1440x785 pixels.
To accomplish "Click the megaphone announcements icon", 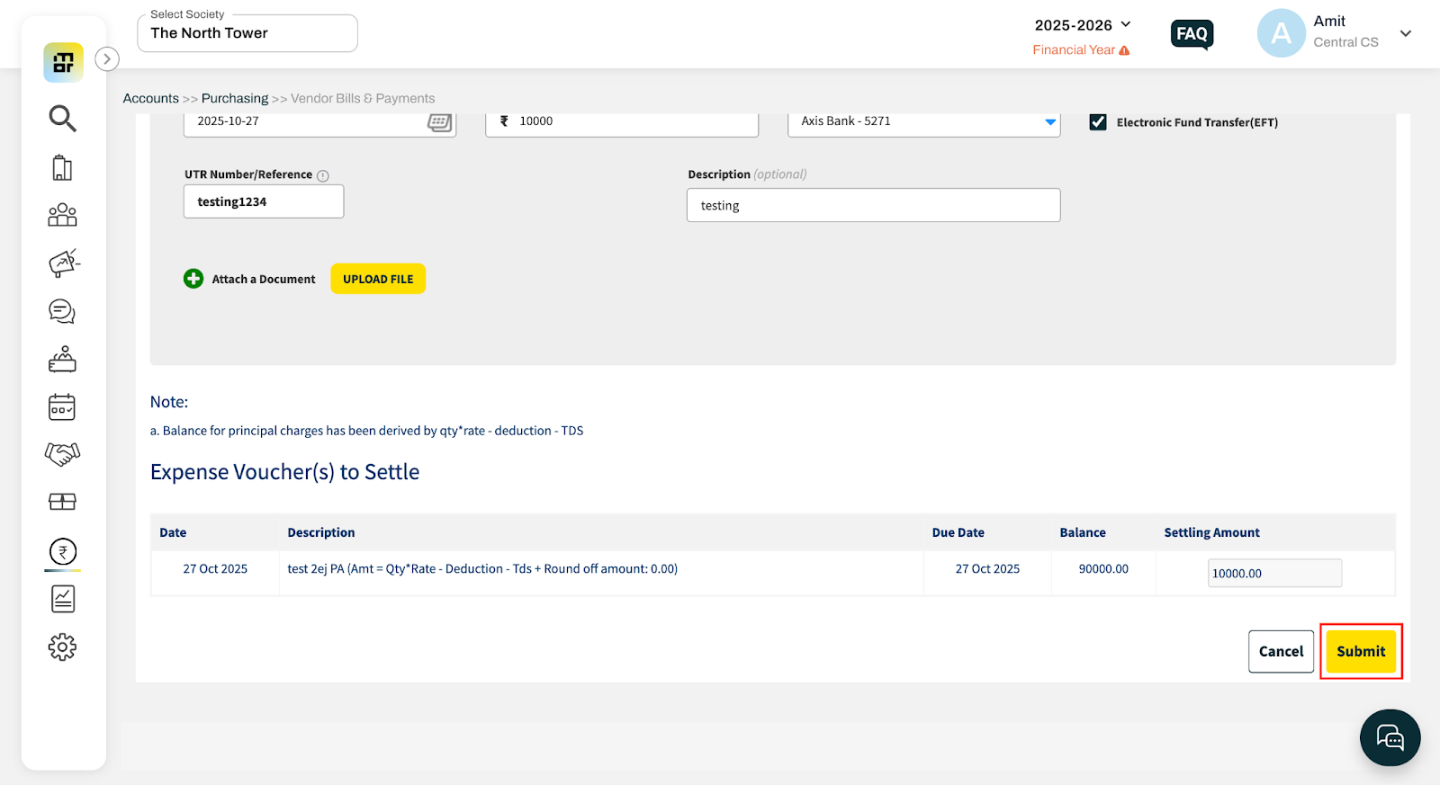I will tap(63, 263).
